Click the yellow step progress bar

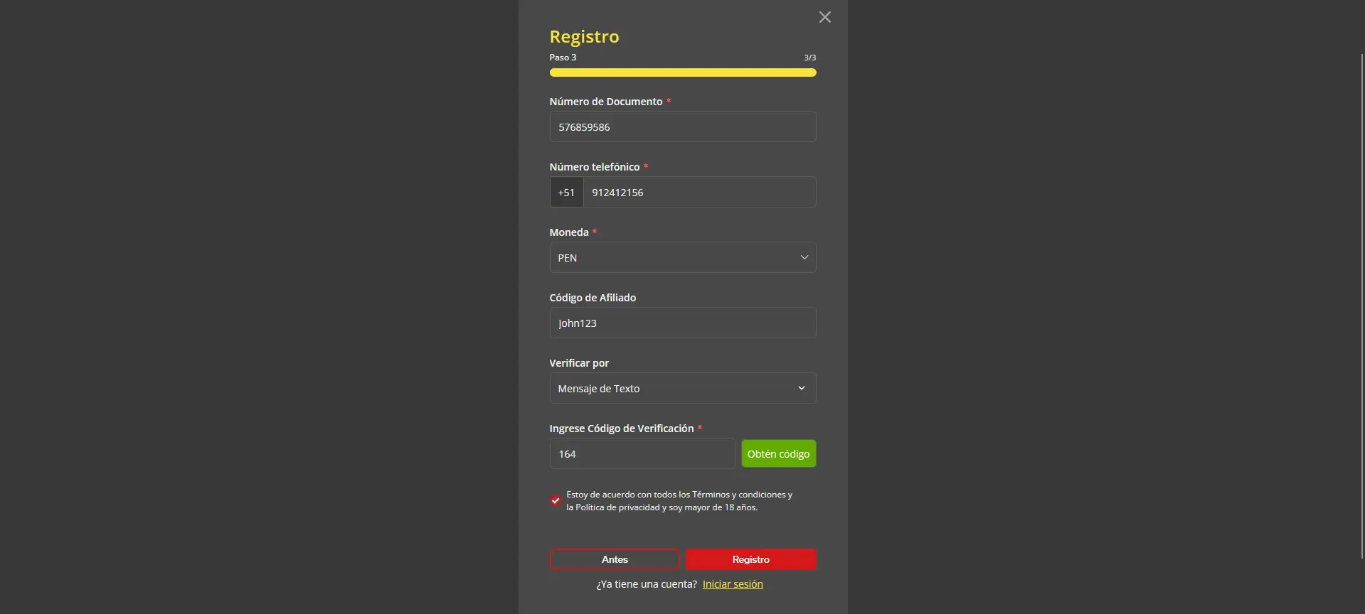click(x=682, y=72)
